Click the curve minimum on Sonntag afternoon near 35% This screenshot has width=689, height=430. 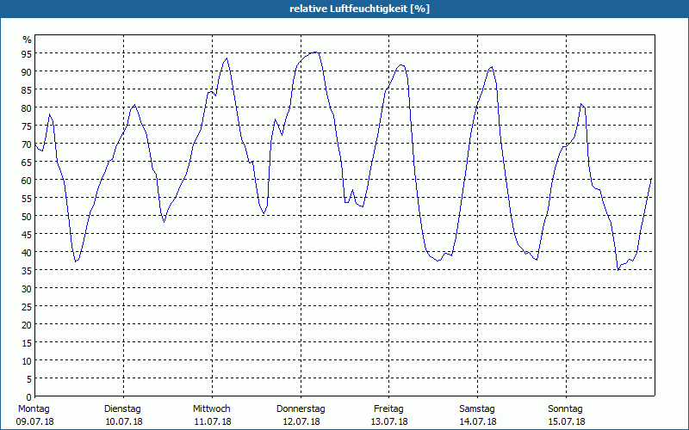[x=618, y=269]
